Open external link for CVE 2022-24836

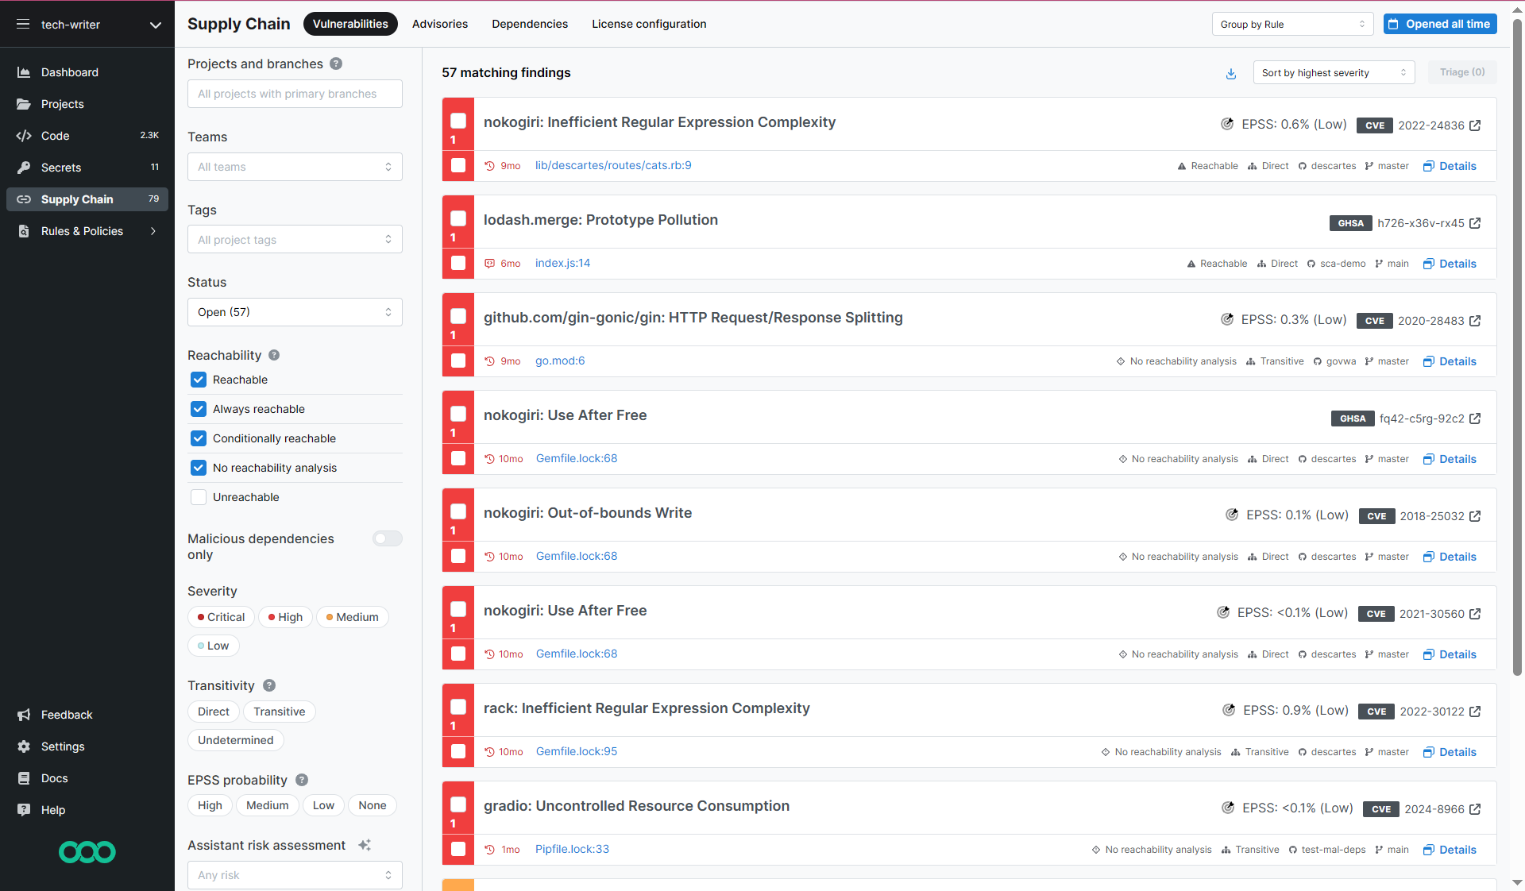1475,125
